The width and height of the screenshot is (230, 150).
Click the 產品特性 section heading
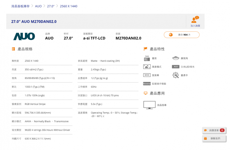[157, 49]
